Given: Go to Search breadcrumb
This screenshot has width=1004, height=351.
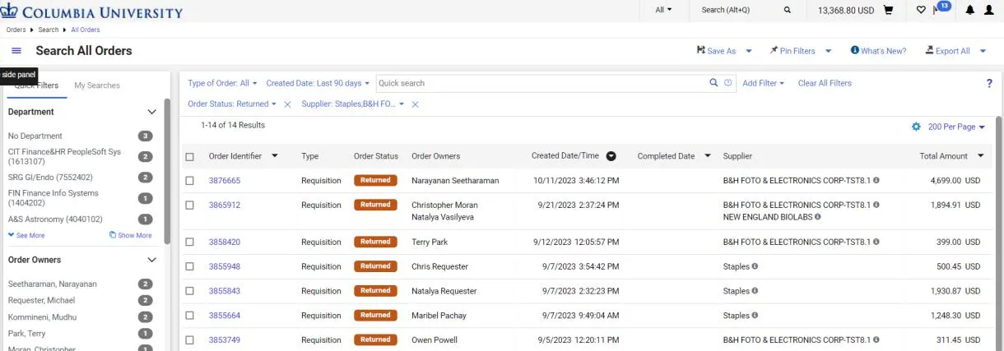Looking at the screenshot, I should pos(49,30).
